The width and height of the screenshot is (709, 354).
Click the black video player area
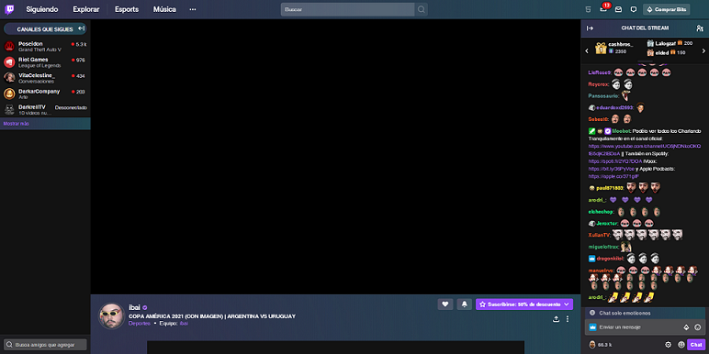click(x=335, y=157)
